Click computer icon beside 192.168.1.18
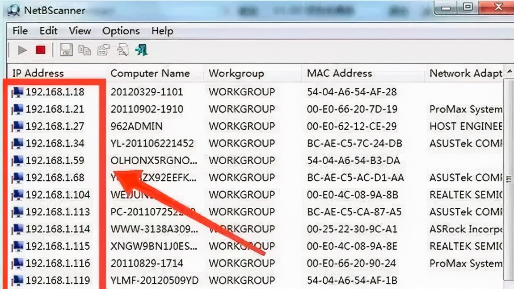The height and width of the screenshot is (289, 514). pos(17,92)
